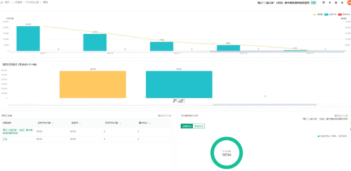Switch to the 负向行为 tab
The height and width of the screenshot is (171, 351).
(199, 126)
